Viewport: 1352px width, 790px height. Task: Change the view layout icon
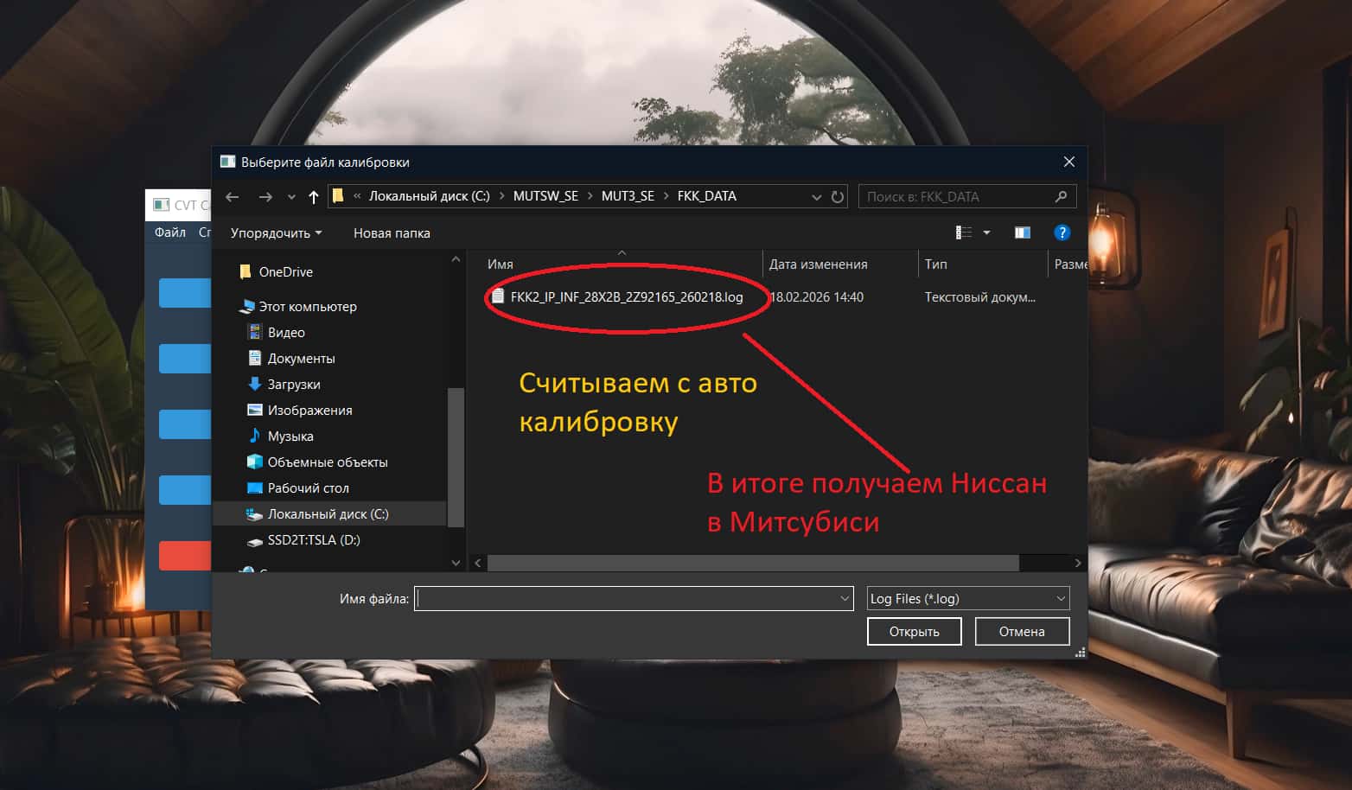pos(963,233)
